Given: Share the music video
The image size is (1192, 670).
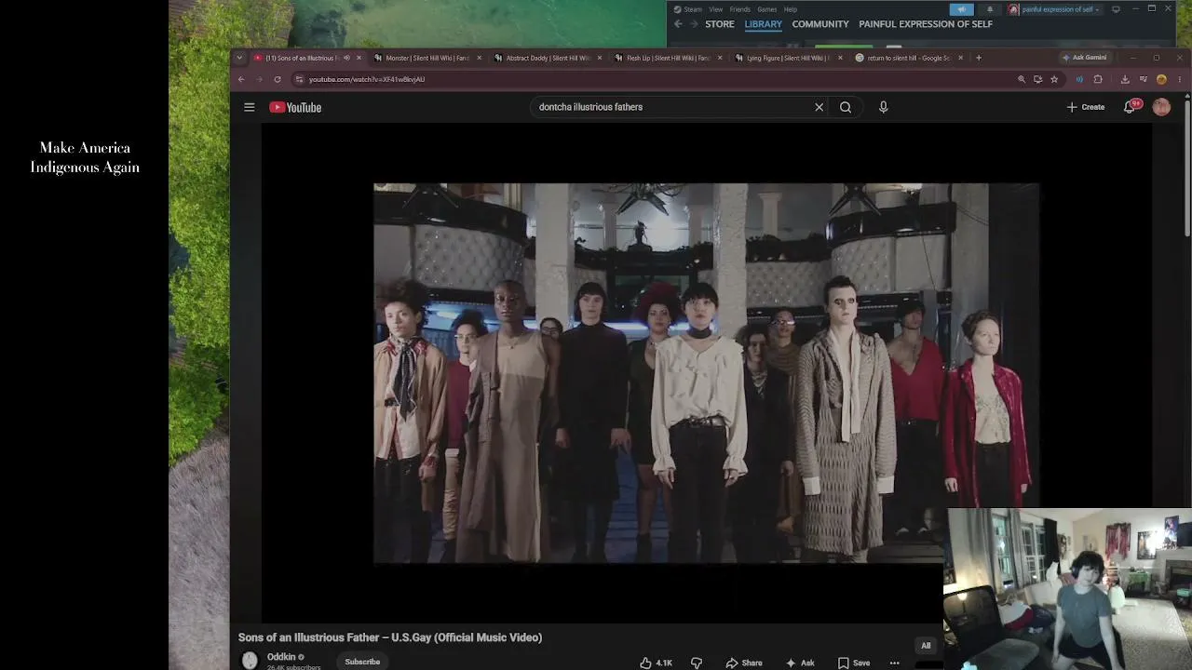Looking at the screenshot, I should pos(743,663).
